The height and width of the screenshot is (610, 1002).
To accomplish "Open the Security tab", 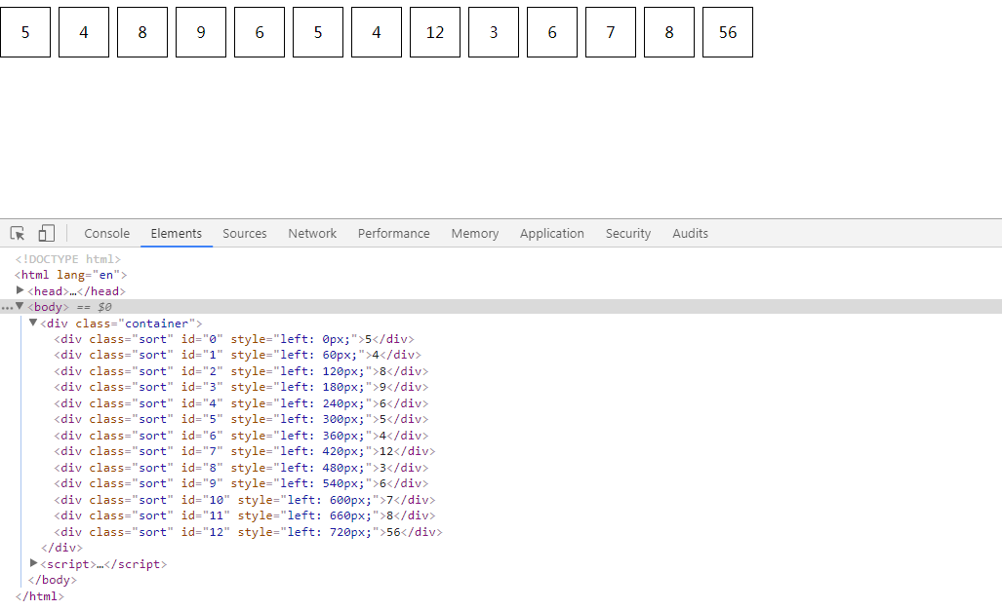I will pyautogui.click(x=628, y=234).
